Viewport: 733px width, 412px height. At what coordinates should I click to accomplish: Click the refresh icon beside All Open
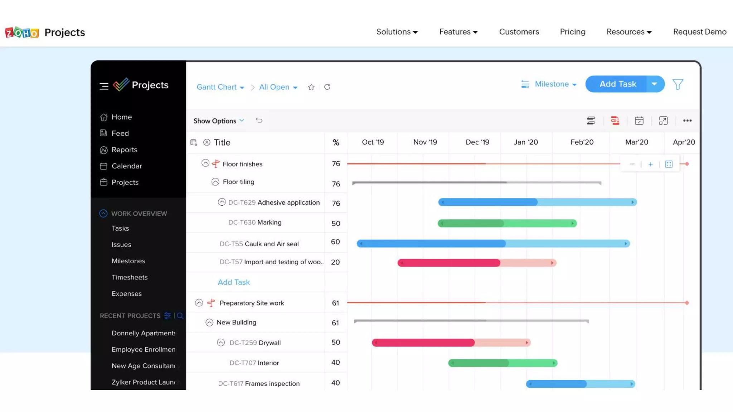click(x=327, y=87)
